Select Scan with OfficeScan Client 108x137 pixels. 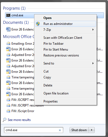63,38
